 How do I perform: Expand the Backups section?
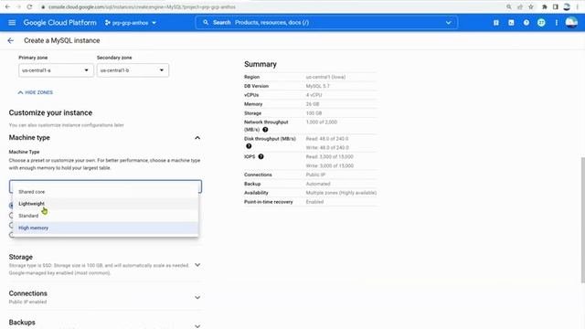[x=197, y=326]
